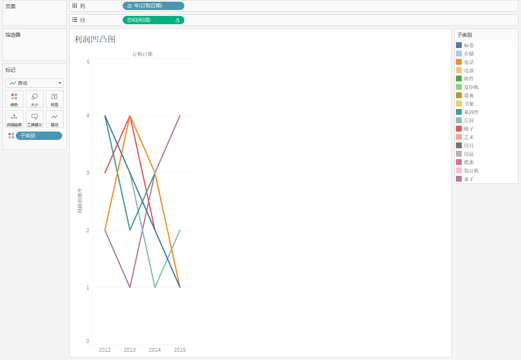Select the 2013 year axis label

pos(130,350)
